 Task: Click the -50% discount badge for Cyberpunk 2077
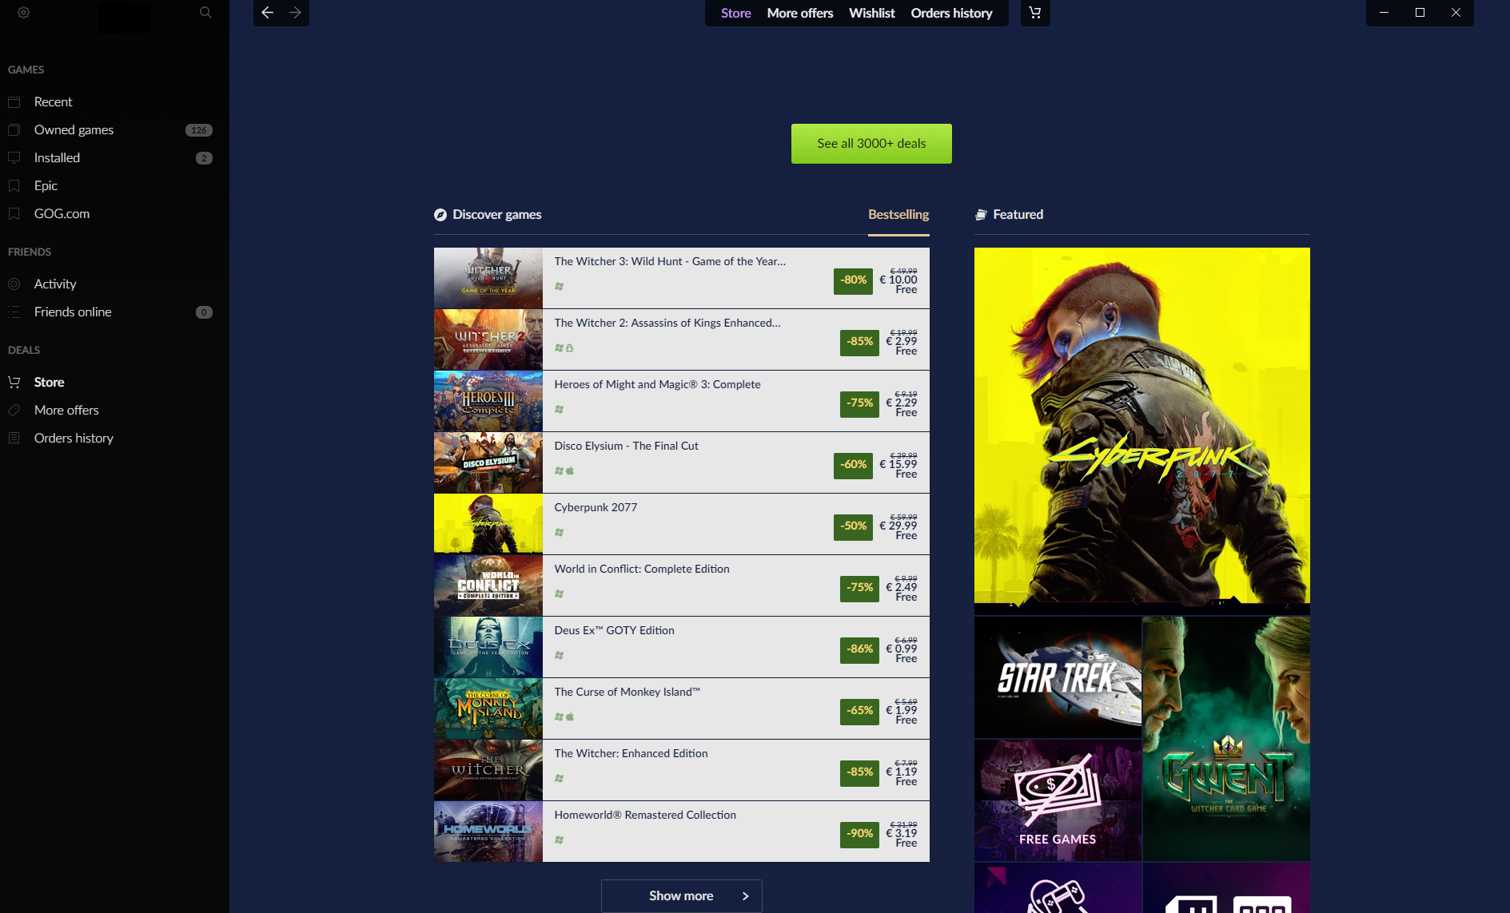click(x=853, y=526)
